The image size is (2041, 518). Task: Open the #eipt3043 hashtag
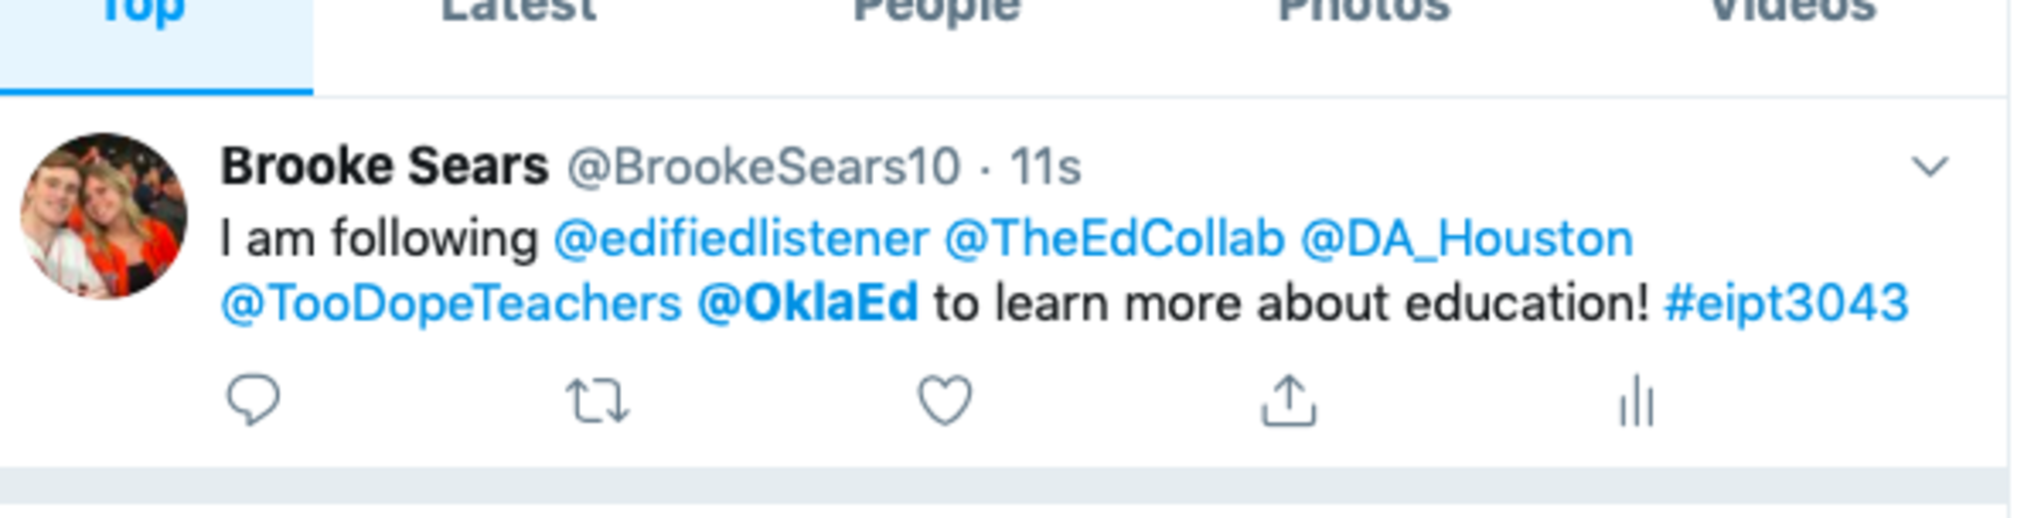pyautogui.click(x=1786, y=304)
